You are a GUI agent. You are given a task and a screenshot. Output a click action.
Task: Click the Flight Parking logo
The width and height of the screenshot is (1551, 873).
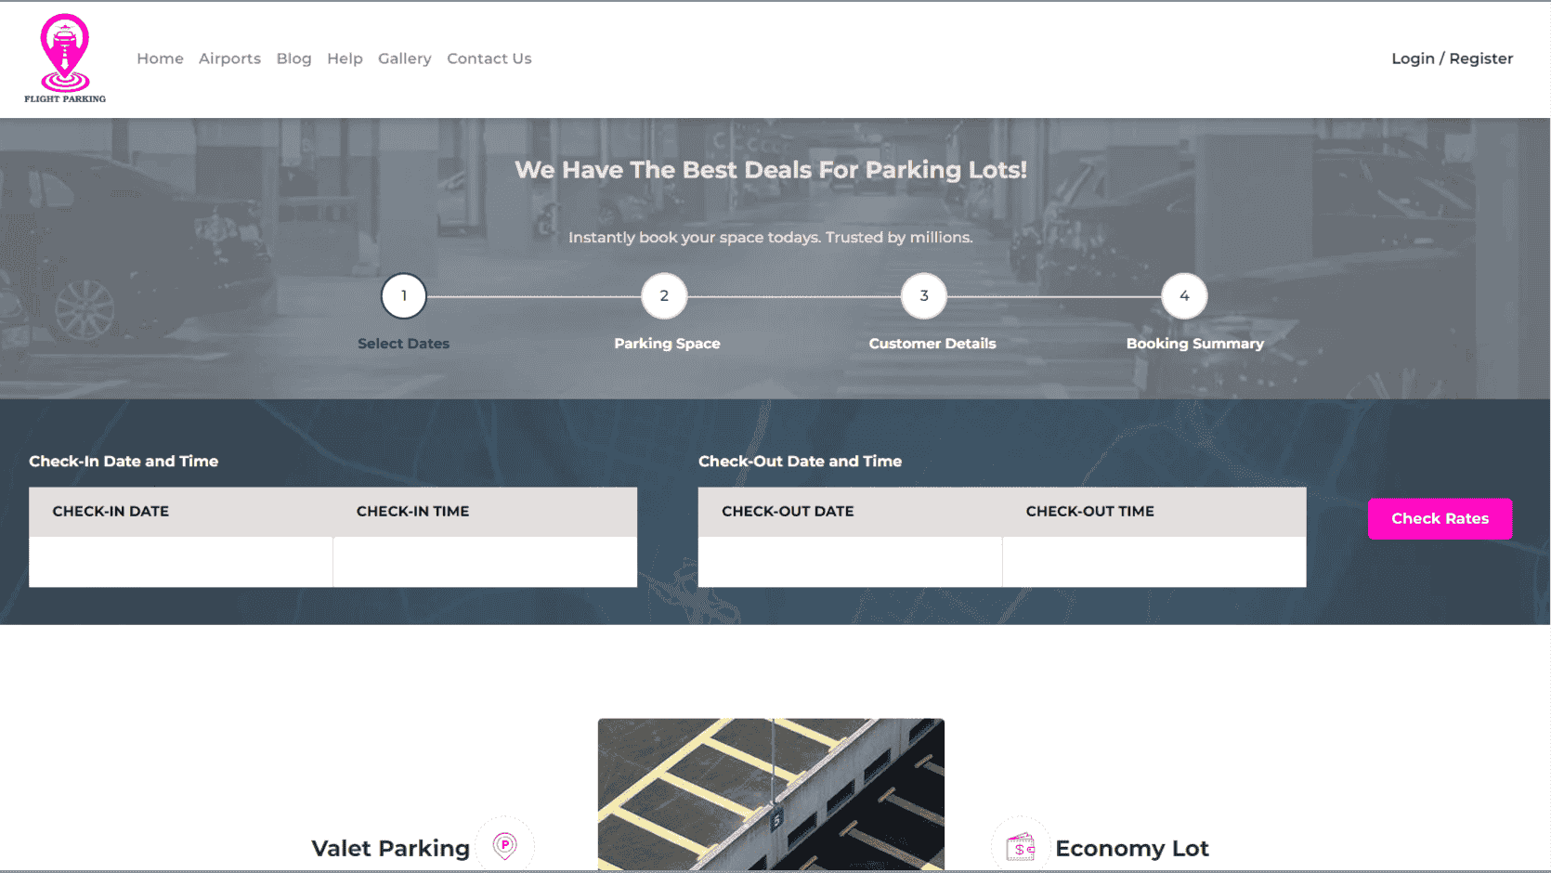[x=65, y=59]
